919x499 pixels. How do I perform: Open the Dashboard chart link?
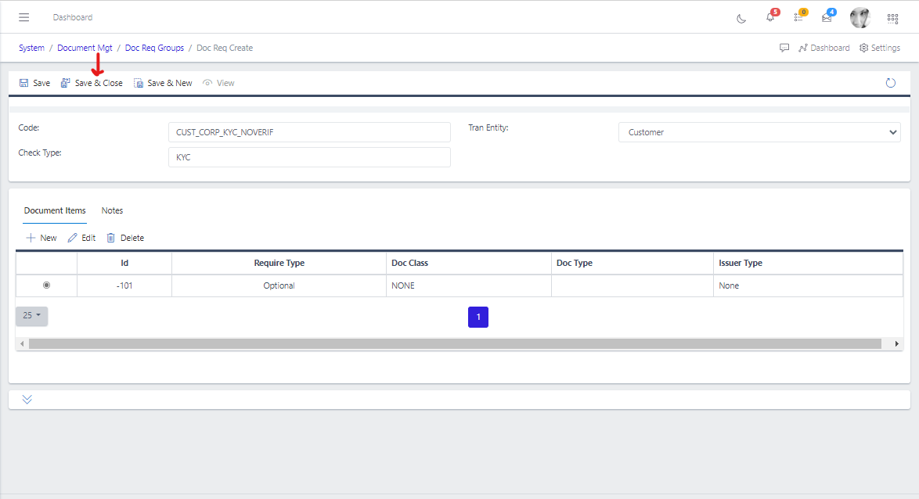point(824,48)
